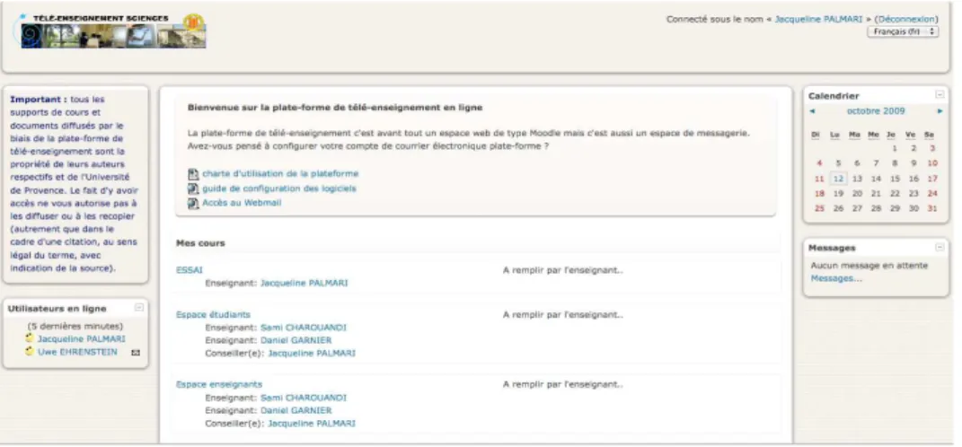Click Conseiller Jacqueline PALMARI under Espace enseignants
This screenshot has width=962, height=447.
311,423
